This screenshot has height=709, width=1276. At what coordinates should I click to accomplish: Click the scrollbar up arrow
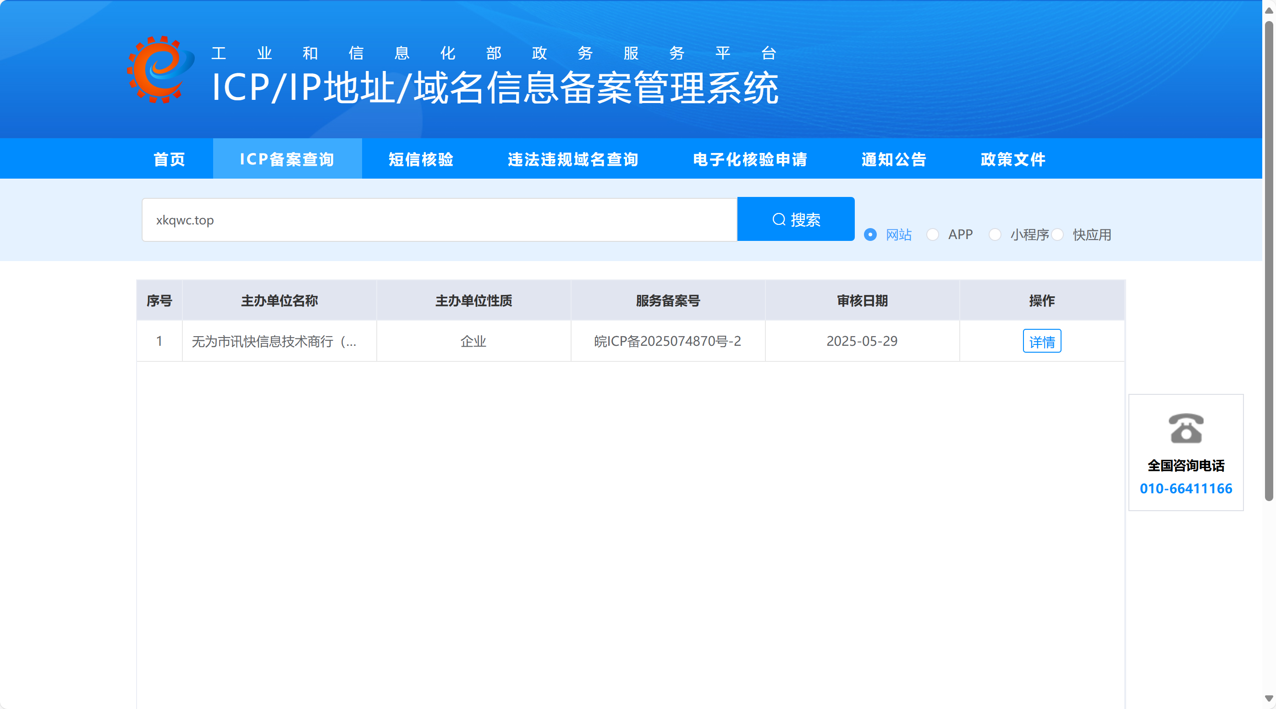tap(1269, 11)
